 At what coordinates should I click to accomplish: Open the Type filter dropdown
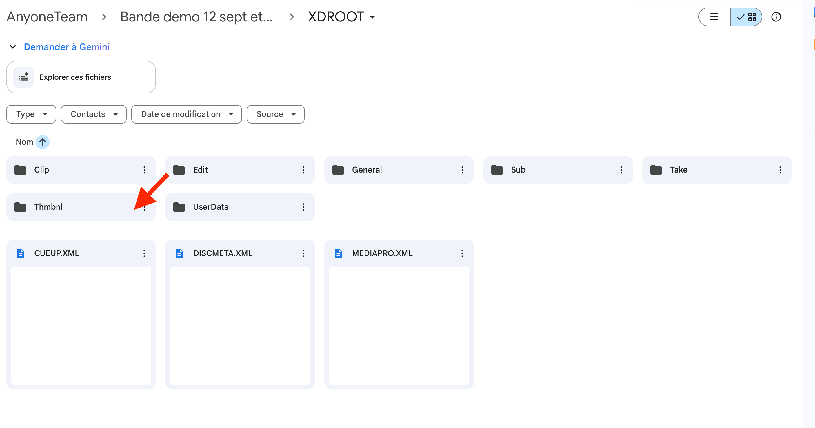click(x=31, y=114)
